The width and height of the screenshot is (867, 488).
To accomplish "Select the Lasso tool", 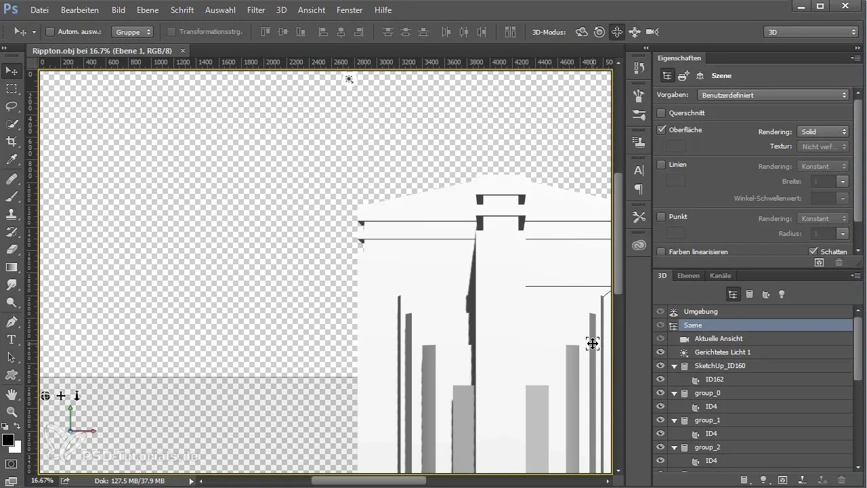I will tap(12, 106).
